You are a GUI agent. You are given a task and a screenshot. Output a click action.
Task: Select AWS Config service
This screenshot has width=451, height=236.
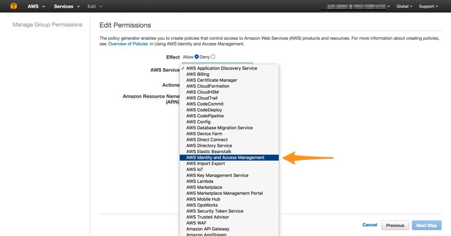coord(229,122)
